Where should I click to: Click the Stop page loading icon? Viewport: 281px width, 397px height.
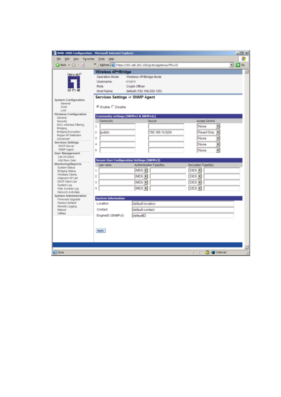83,65
